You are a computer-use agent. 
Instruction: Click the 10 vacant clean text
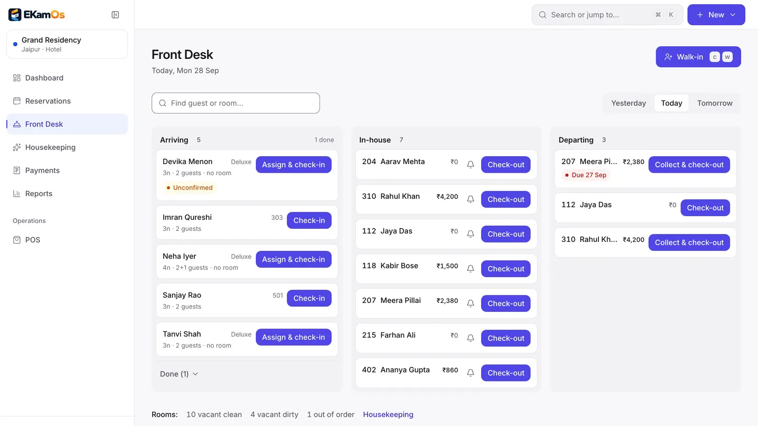[x=214, y=414]
